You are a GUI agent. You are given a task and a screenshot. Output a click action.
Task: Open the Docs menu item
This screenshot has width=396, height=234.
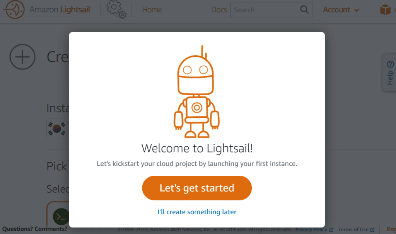click(219, 10)
